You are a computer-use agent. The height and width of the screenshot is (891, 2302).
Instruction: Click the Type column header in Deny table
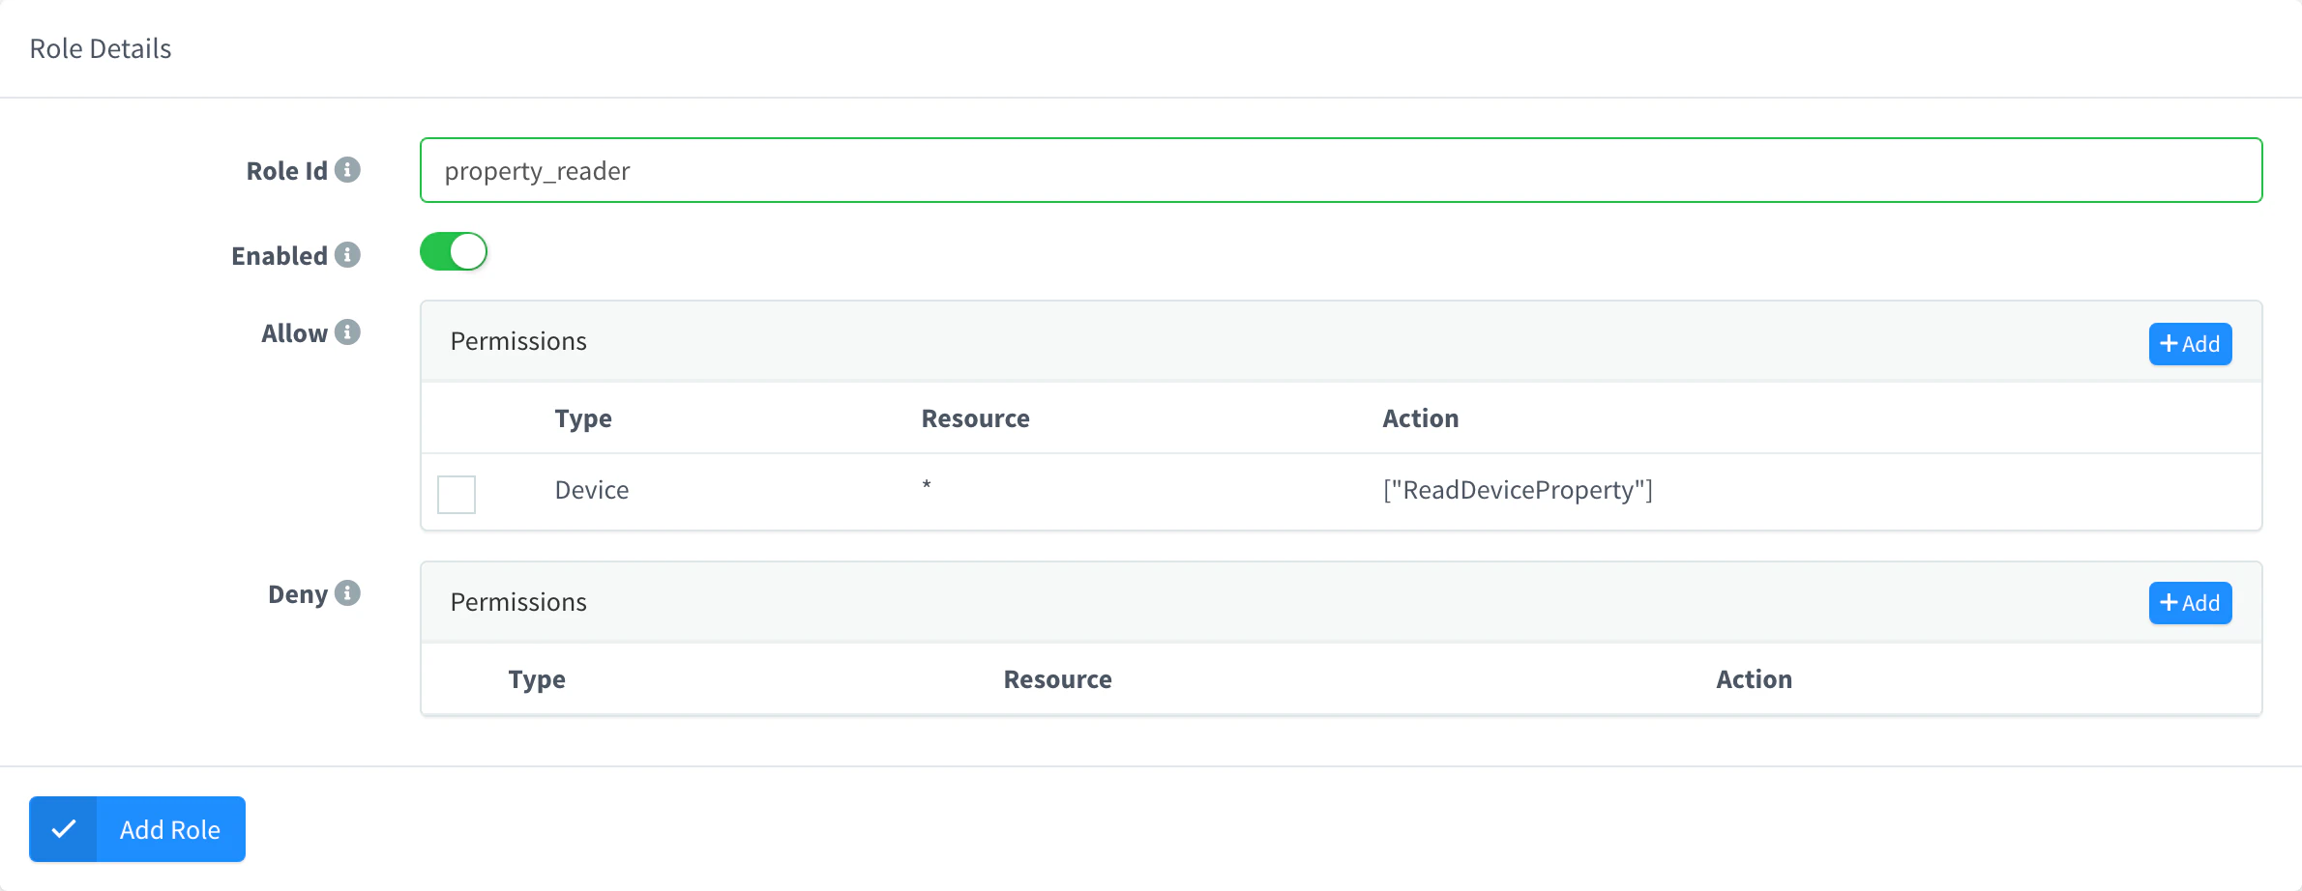(x=537, y=679)
